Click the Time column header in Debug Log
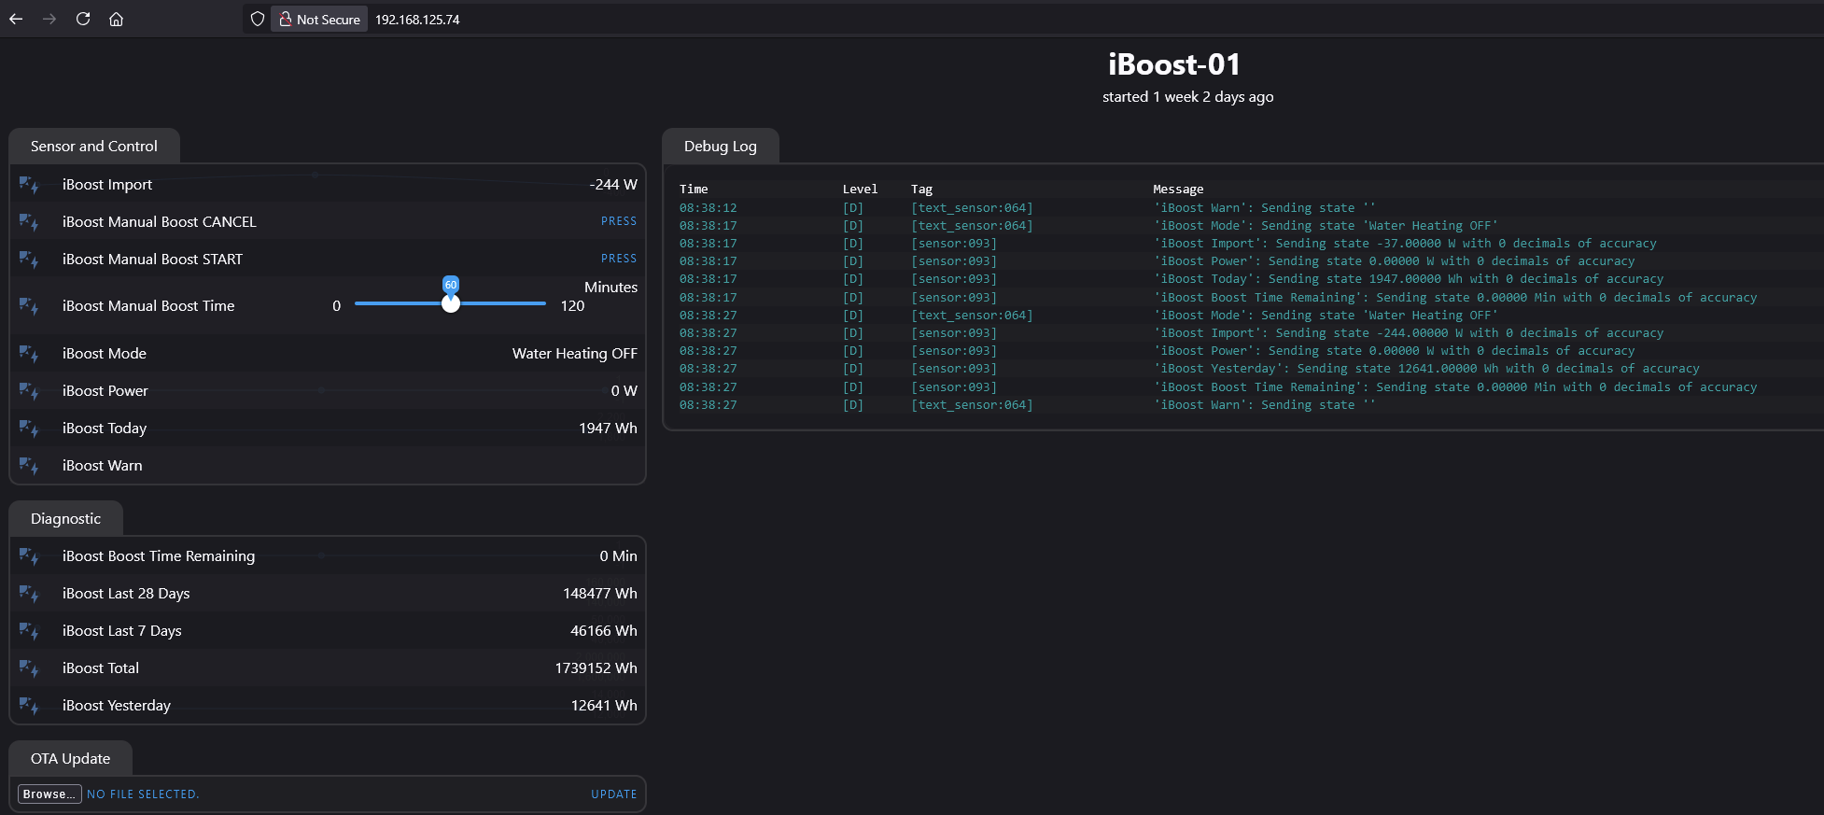The width and height of the screenshot is (1824, 815). [x=694, y=190]
